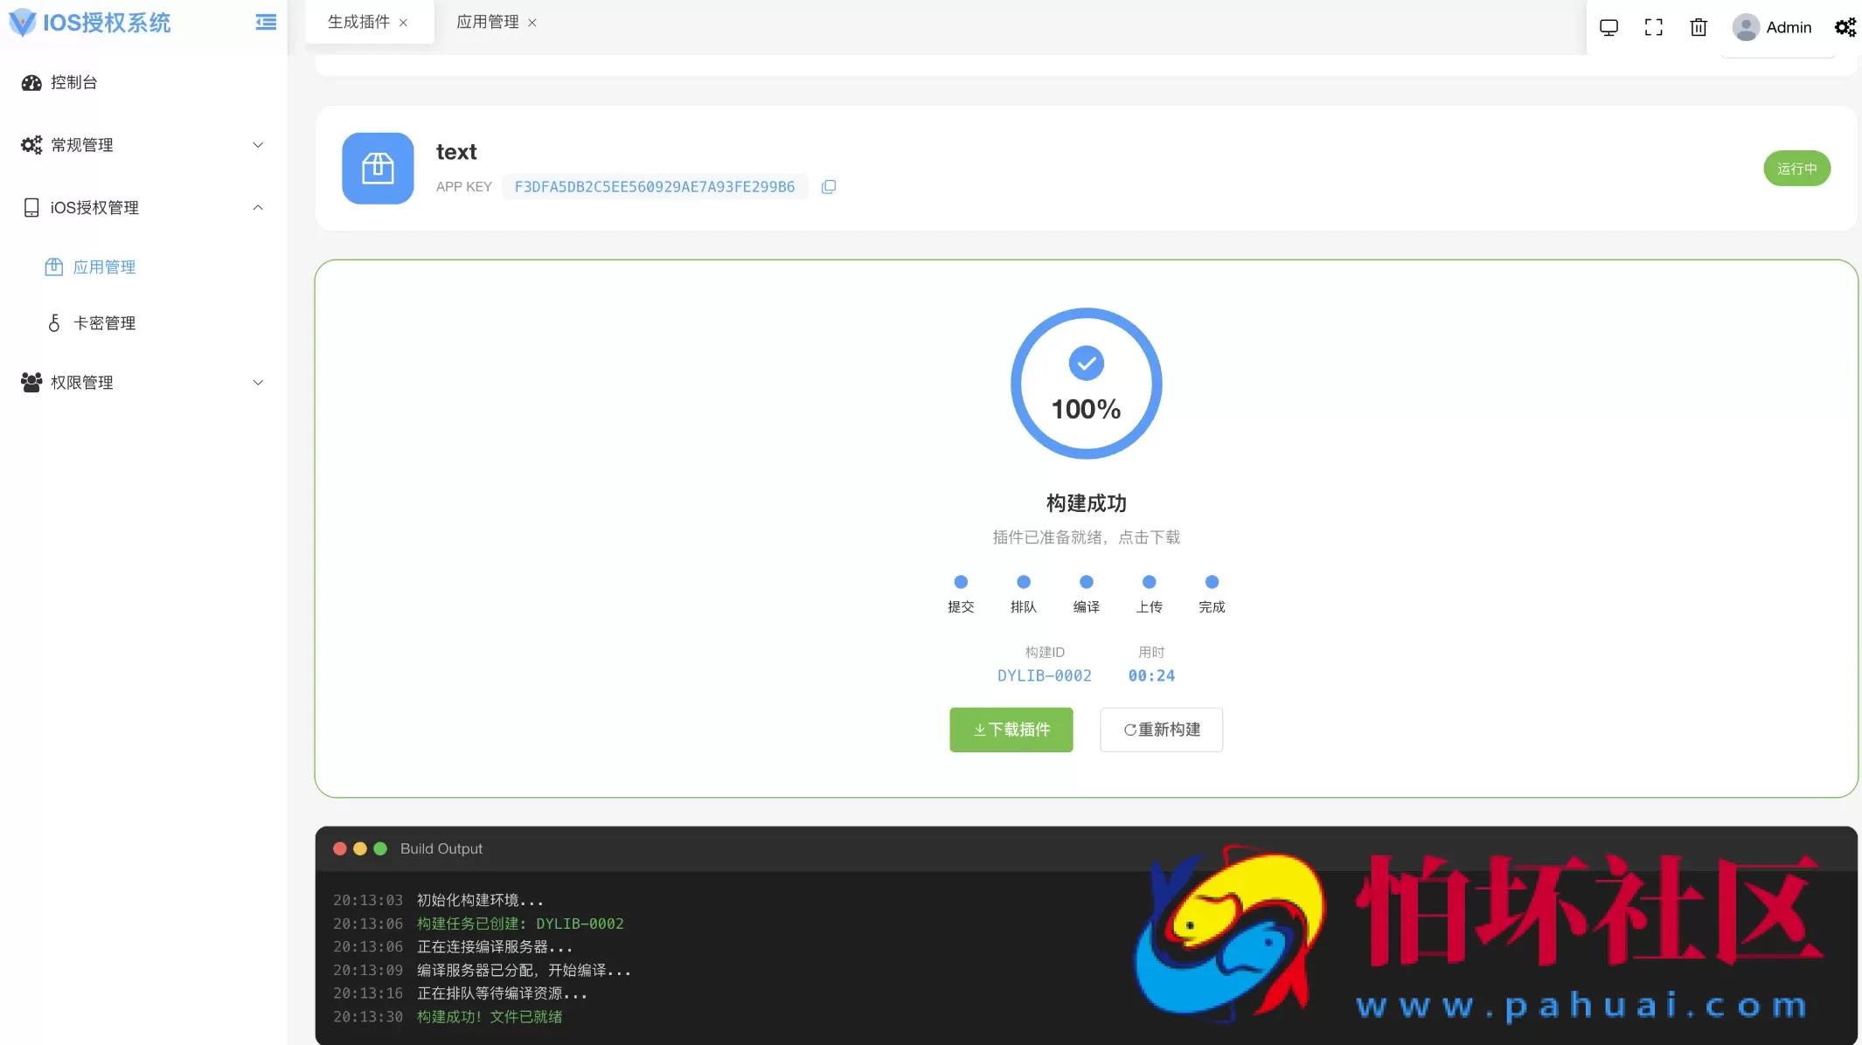Click the 下载插件 download button

[1011, 730]
